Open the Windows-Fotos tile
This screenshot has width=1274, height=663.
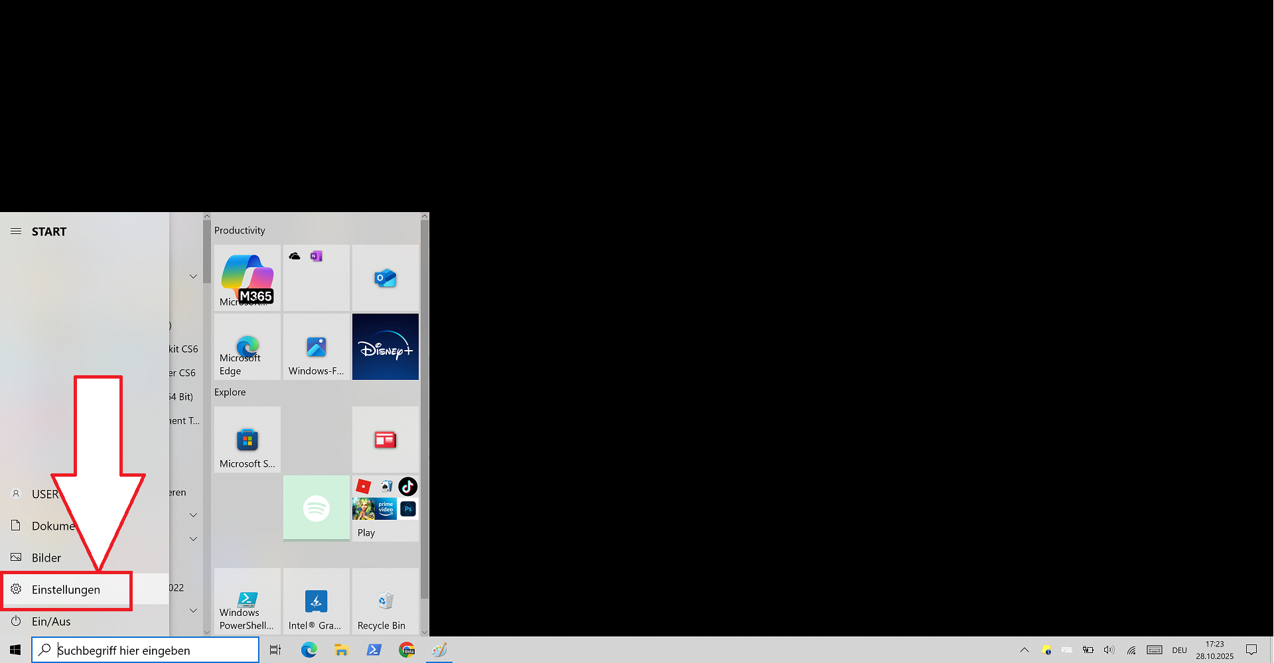tap(316, 347)
